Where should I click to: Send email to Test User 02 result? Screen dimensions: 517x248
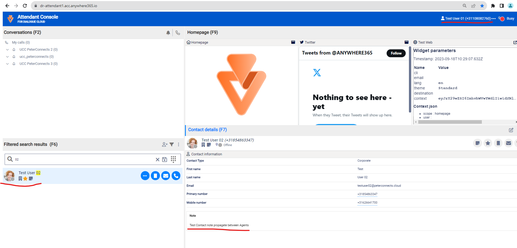(x=166, y=176)
